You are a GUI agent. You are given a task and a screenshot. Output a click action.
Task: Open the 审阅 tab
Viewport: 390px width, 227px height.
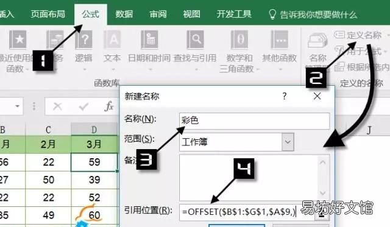pos(158,14)
